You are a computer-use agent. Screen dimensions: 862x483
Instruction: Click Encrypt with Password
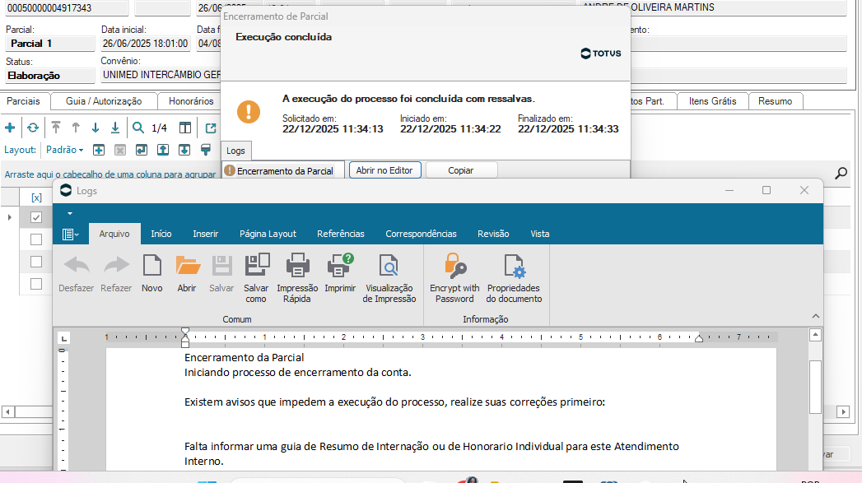click(454, 278)
